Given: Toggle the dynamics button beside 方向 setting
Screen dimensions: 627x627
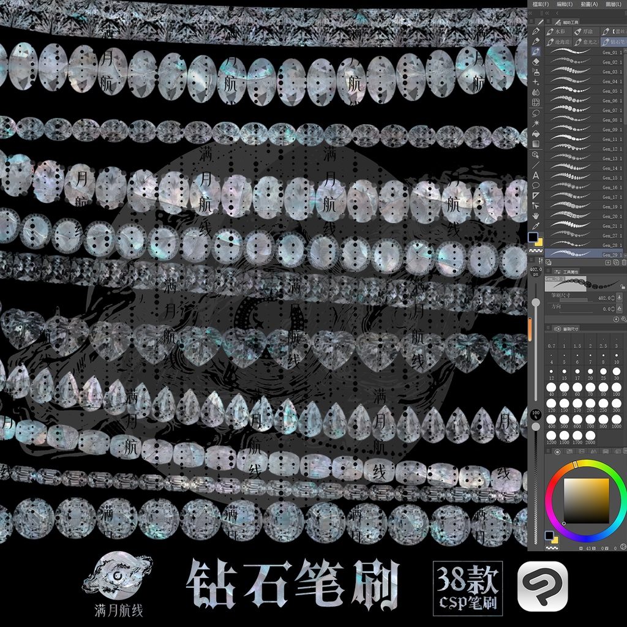Looking at the screenshot, I should [620, 309].
